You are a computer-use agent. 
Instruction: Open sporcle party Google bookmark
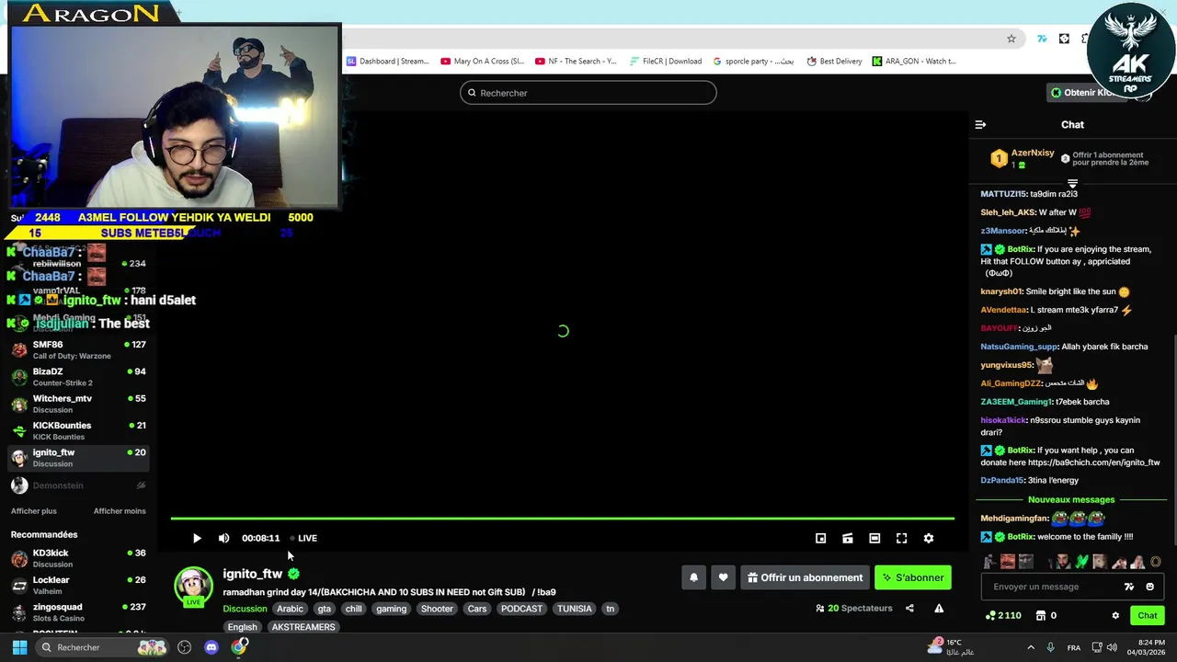754,62
